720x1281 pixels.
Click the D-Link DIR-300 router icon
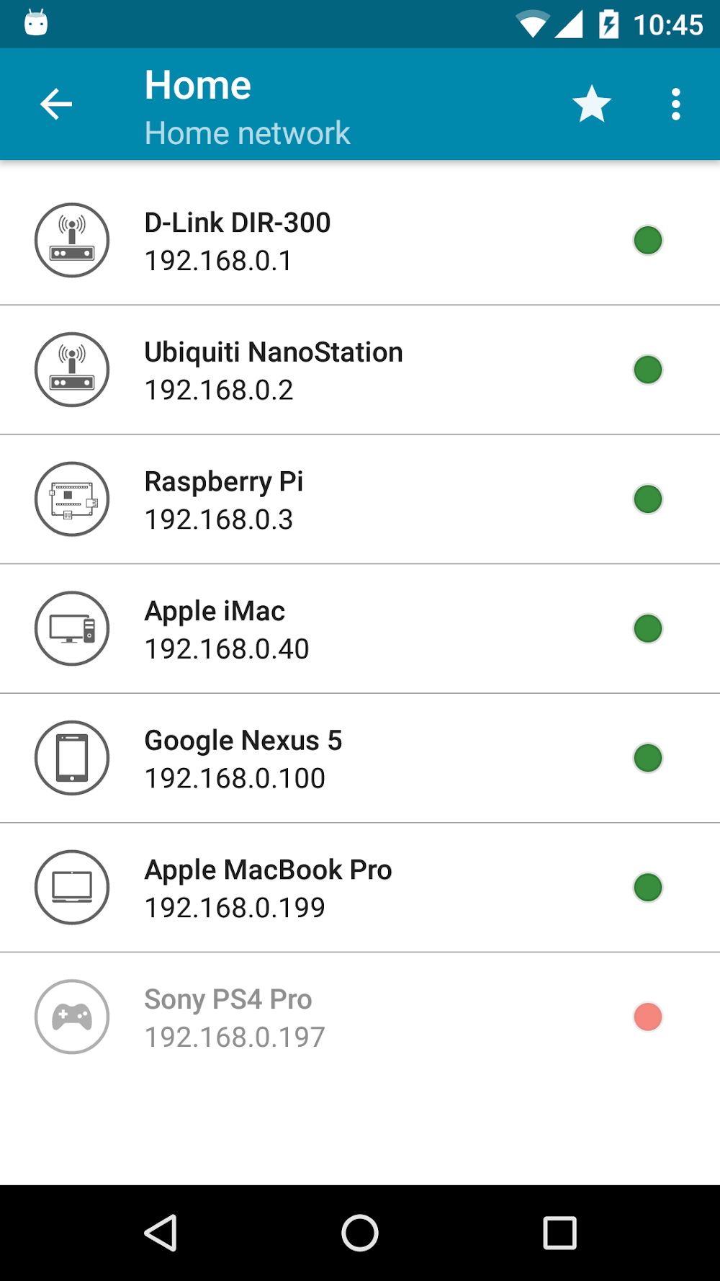click(x=72, y=240)
